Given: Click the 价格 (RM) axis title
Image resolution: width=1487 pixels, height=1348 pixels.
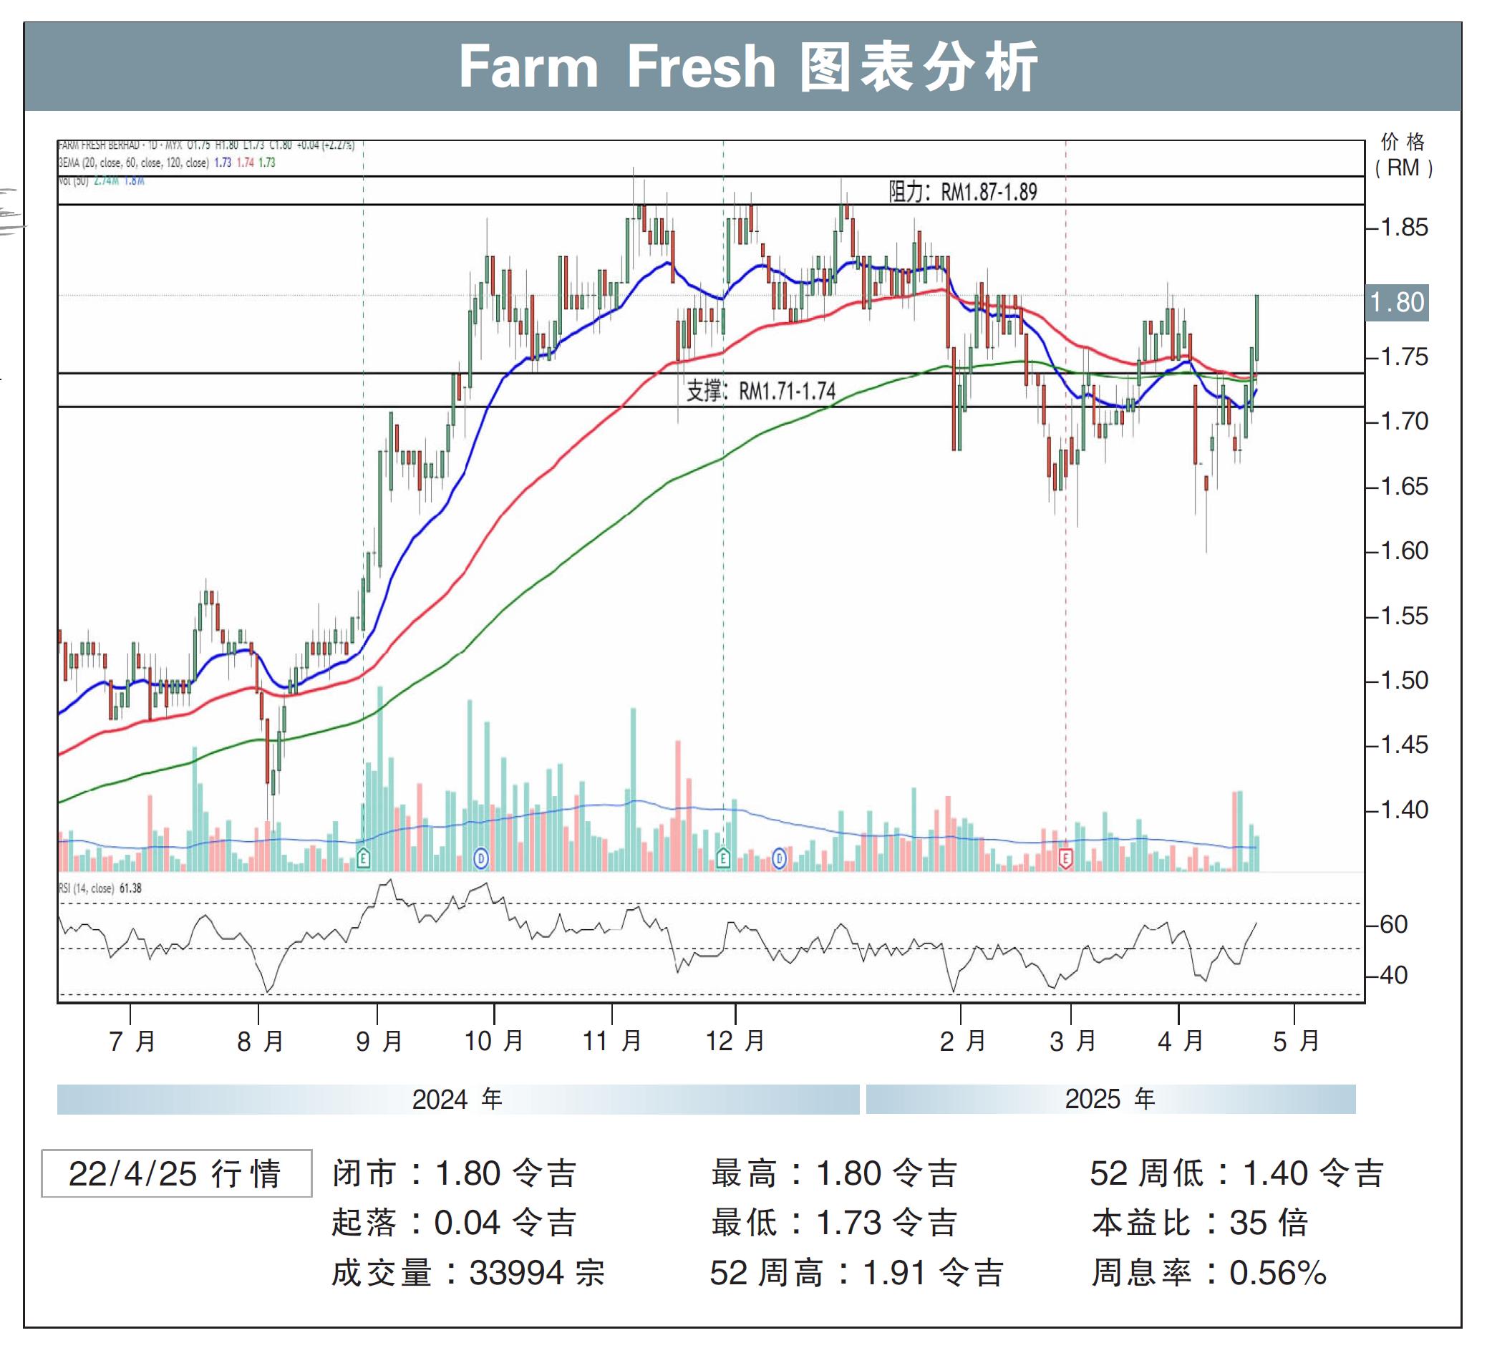Looking at the screenshot, I should (1403, 155).
